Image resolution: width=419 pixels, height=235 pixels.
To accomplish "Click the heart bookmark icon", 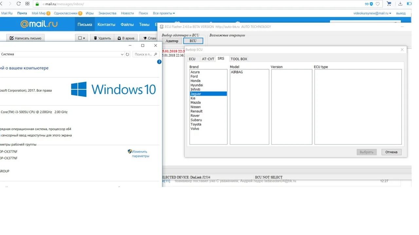I will (x=377, y=4).
